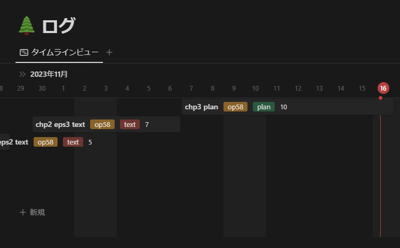Select date 1 in the timeline header
The image size is (400, 248).
(63, 89)
